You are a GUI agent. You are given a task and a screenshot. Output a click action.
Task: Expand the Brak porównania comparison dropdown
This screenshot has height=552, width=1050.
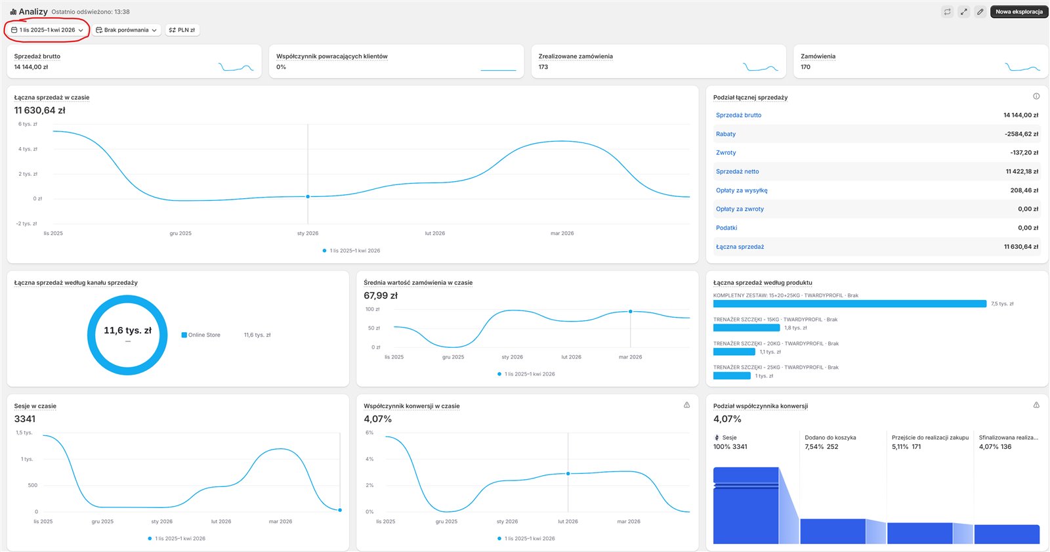126,30
